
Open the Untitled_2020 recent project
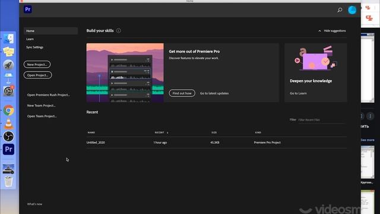point(96,143)
